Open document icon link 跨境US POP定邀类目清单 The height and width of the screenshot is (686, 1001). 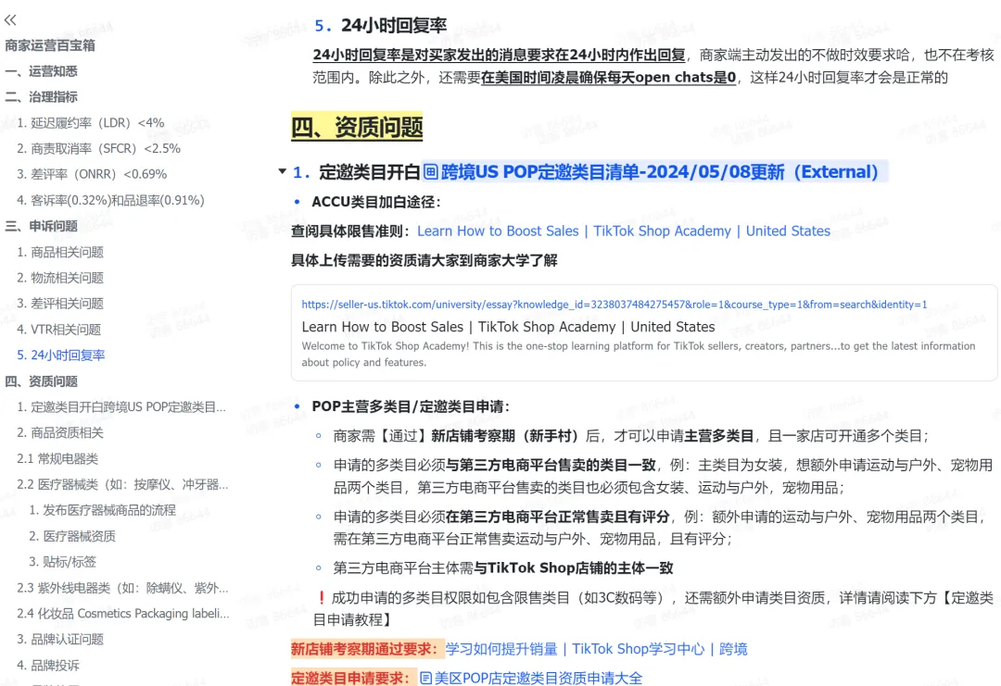[x=655, y=171]
